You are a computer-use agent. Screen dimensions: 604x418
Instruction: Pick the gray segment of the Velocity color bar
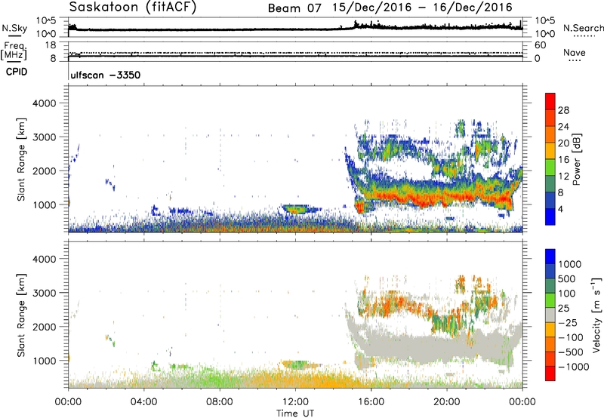pos(550,315)
